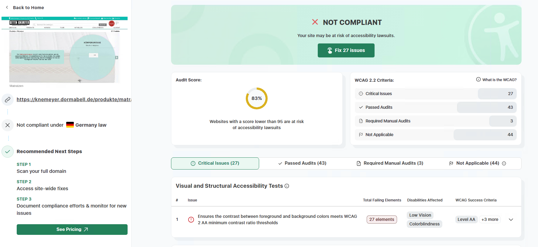Click the See Pricing button

(x=72, y=229)
